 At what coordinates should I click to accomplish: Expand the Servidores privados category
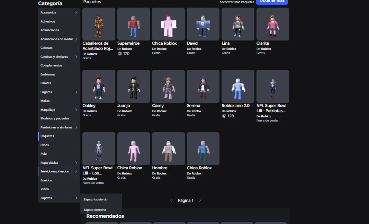tap(76, 171)
